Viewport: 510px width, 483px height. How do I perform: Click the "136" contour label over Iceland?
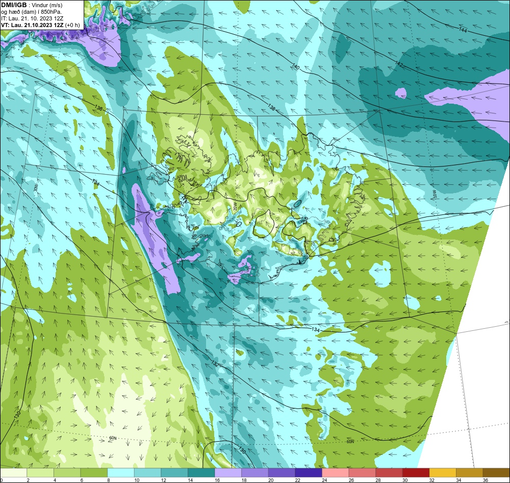(305, 220)
